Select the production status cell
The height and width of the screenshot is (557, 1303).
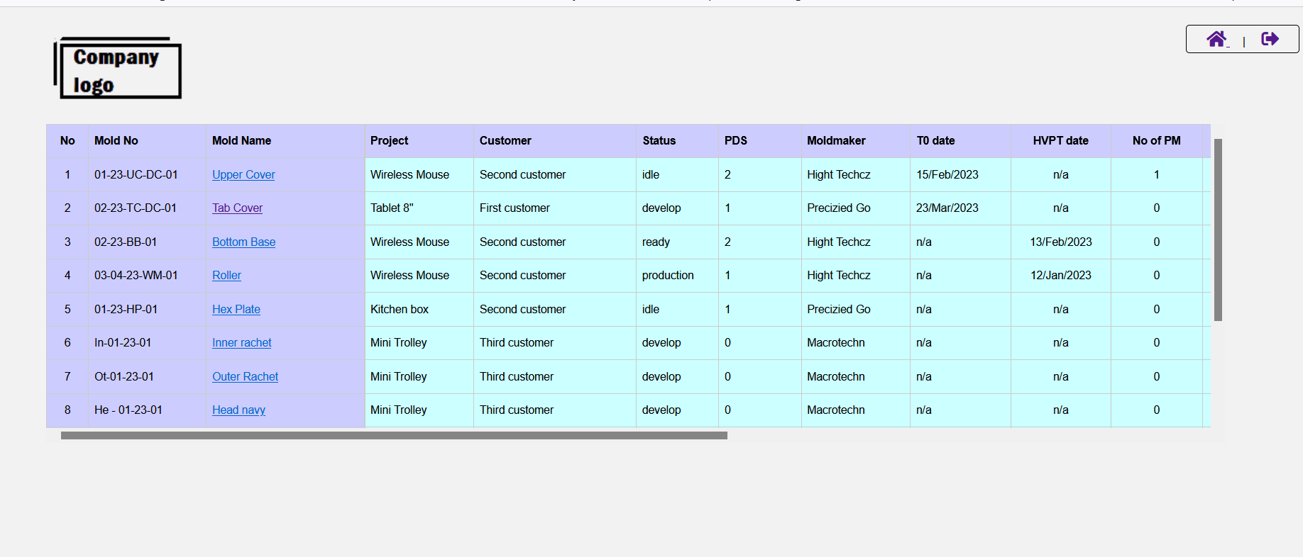click(x=667, y=276)
